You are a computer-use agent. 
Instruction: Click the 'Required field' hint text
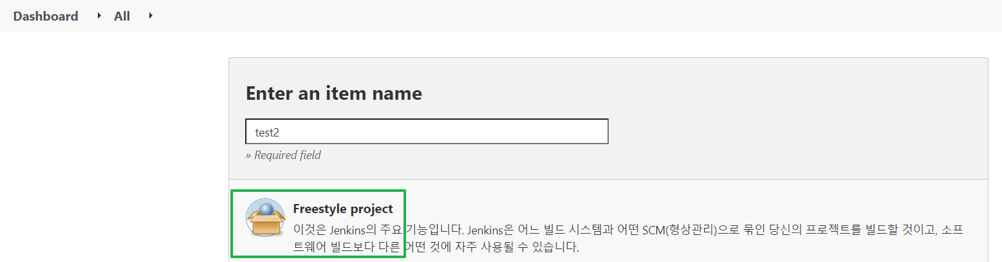click(283, 155)
